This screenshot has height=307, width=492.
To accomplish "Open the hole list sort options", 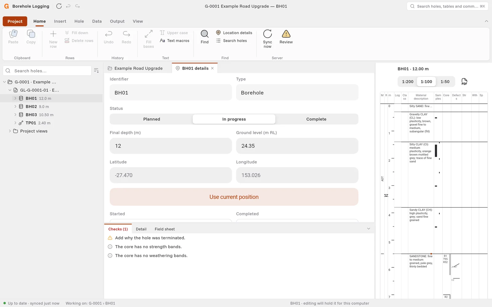I will [x=96, y=71].
